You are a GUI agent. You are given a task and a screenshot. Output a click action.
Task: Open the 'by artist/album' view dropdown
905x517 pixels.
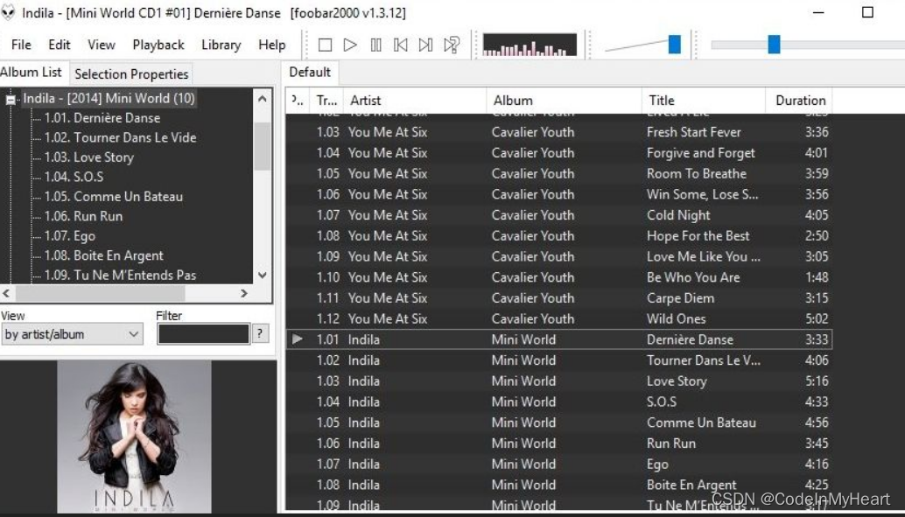point(72,334)
